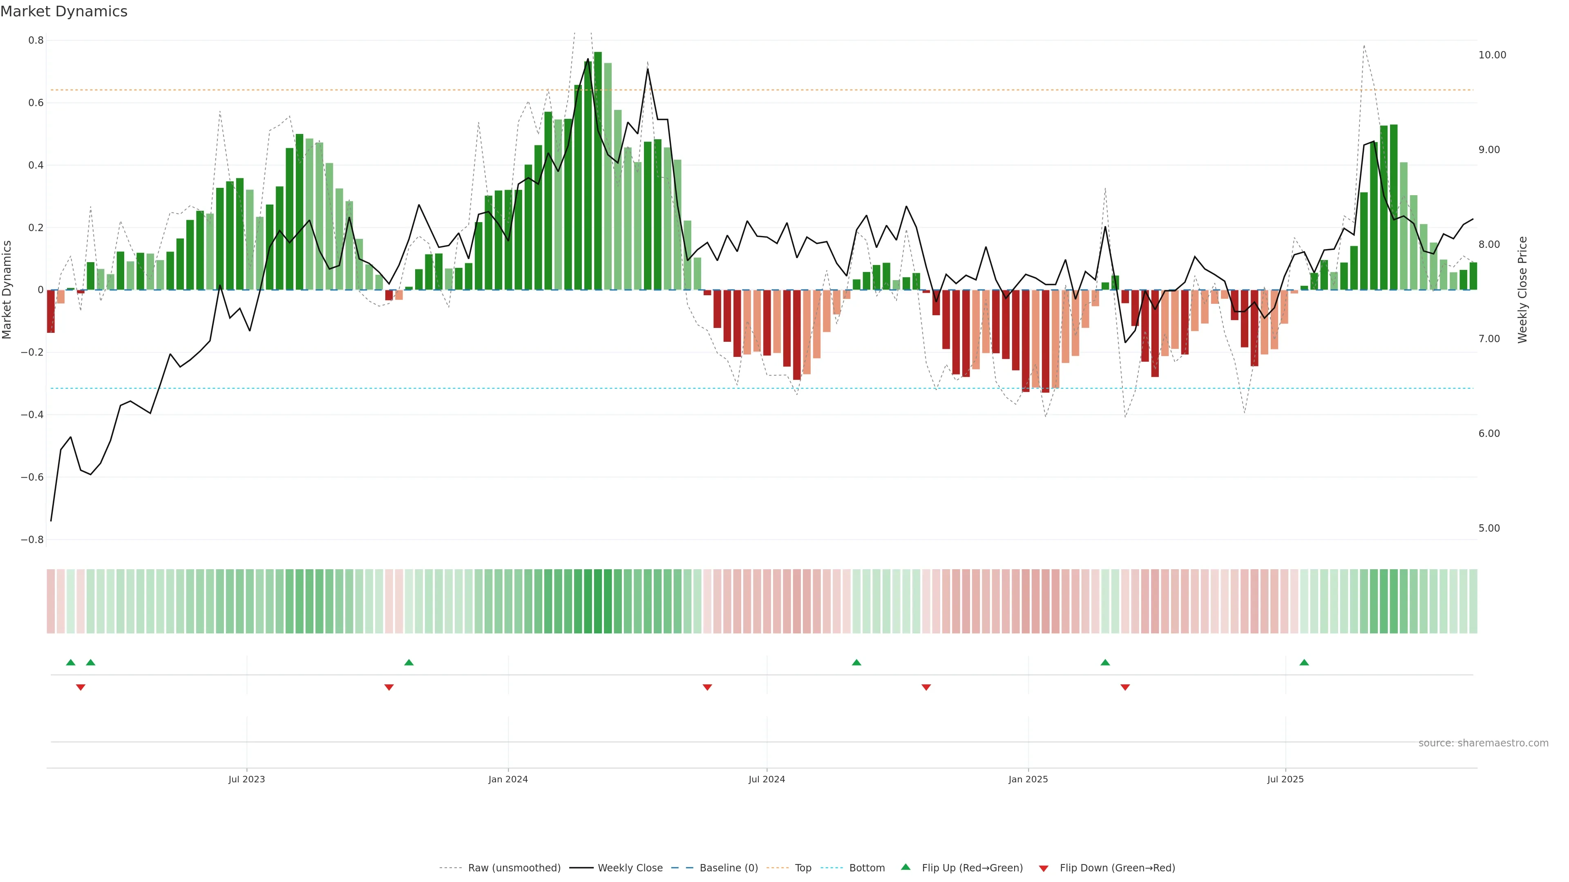The width and height of the screenshot is (1569, 882).
Task: Toggle the Raw (unsmoothed) legend entry
Action: point(514,868)
